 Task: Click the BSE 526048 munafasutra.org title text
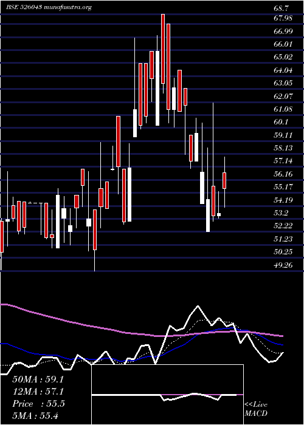[49, 7]
